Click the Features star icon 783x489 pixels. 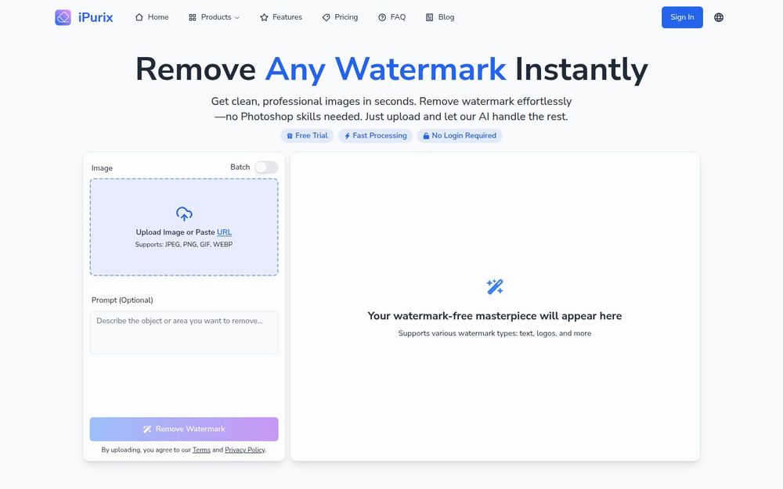point(264,17)
